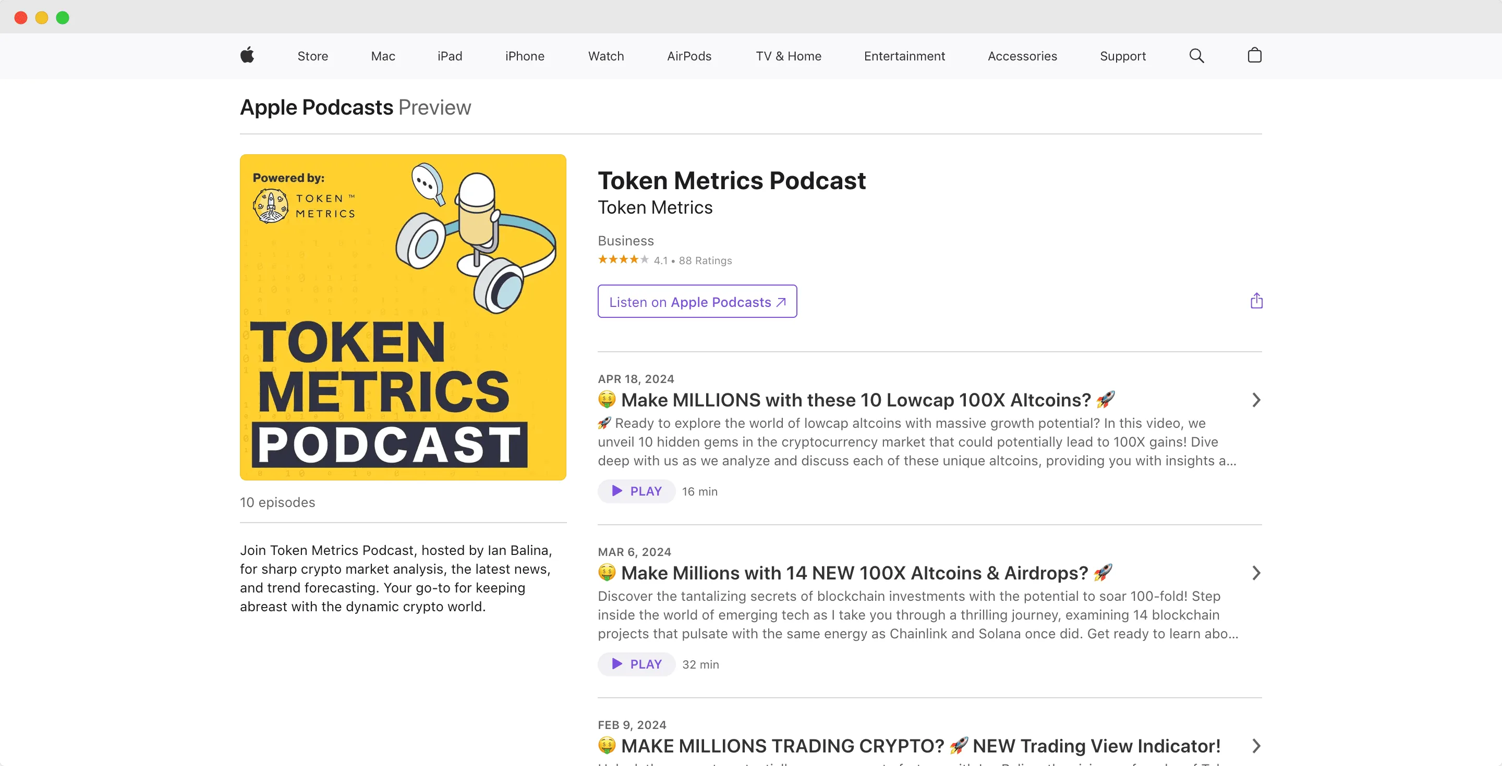Click the Token Metrics publisher name
Screen dimensions: 1502x766
655,207
